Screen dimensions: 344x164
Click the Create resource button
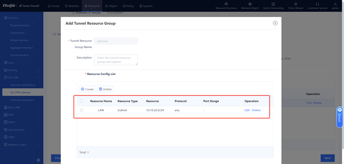click(87, 89)
